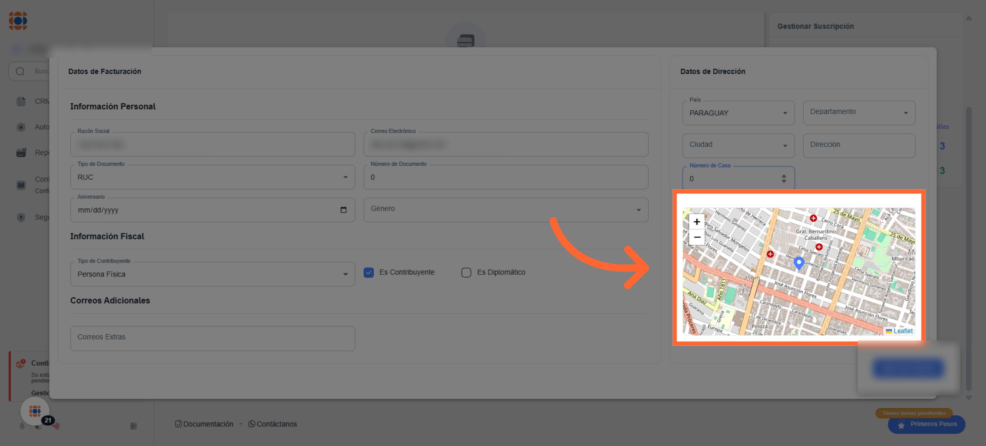
Task: Click the floating logo bubble with 21 badge
Action: pos(35,411)
